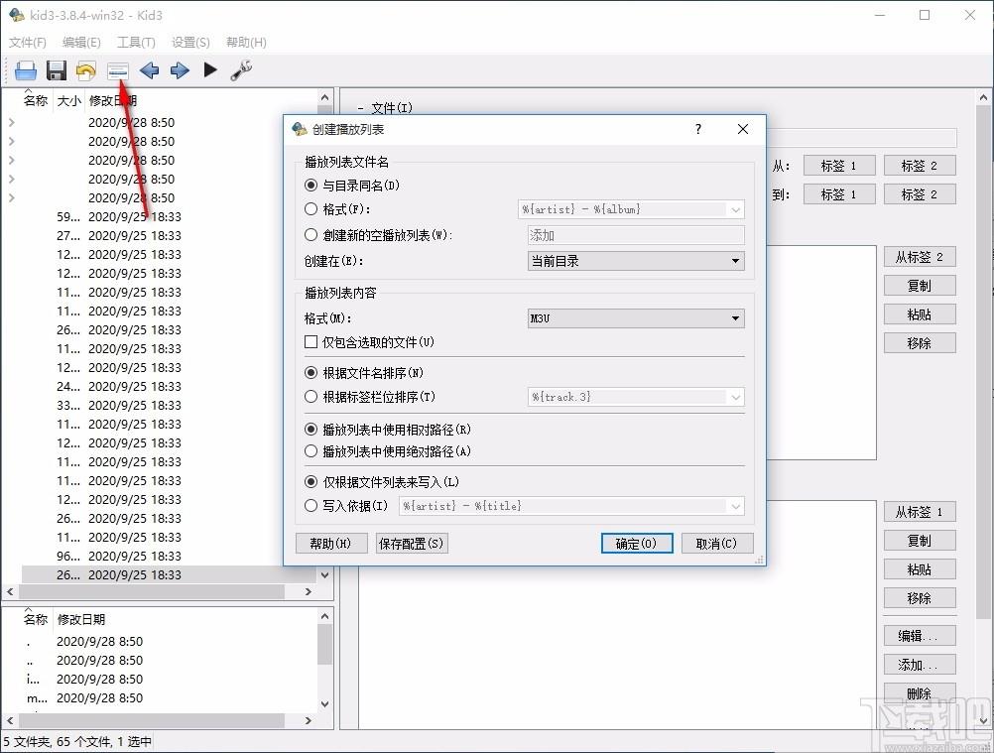994x753 pixels.
Task: Click the dialog help question mark
Action: pos(698,129)
